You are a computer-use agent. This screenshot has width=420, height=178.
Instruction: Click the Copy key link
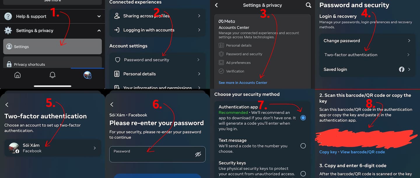coord(328,152)
